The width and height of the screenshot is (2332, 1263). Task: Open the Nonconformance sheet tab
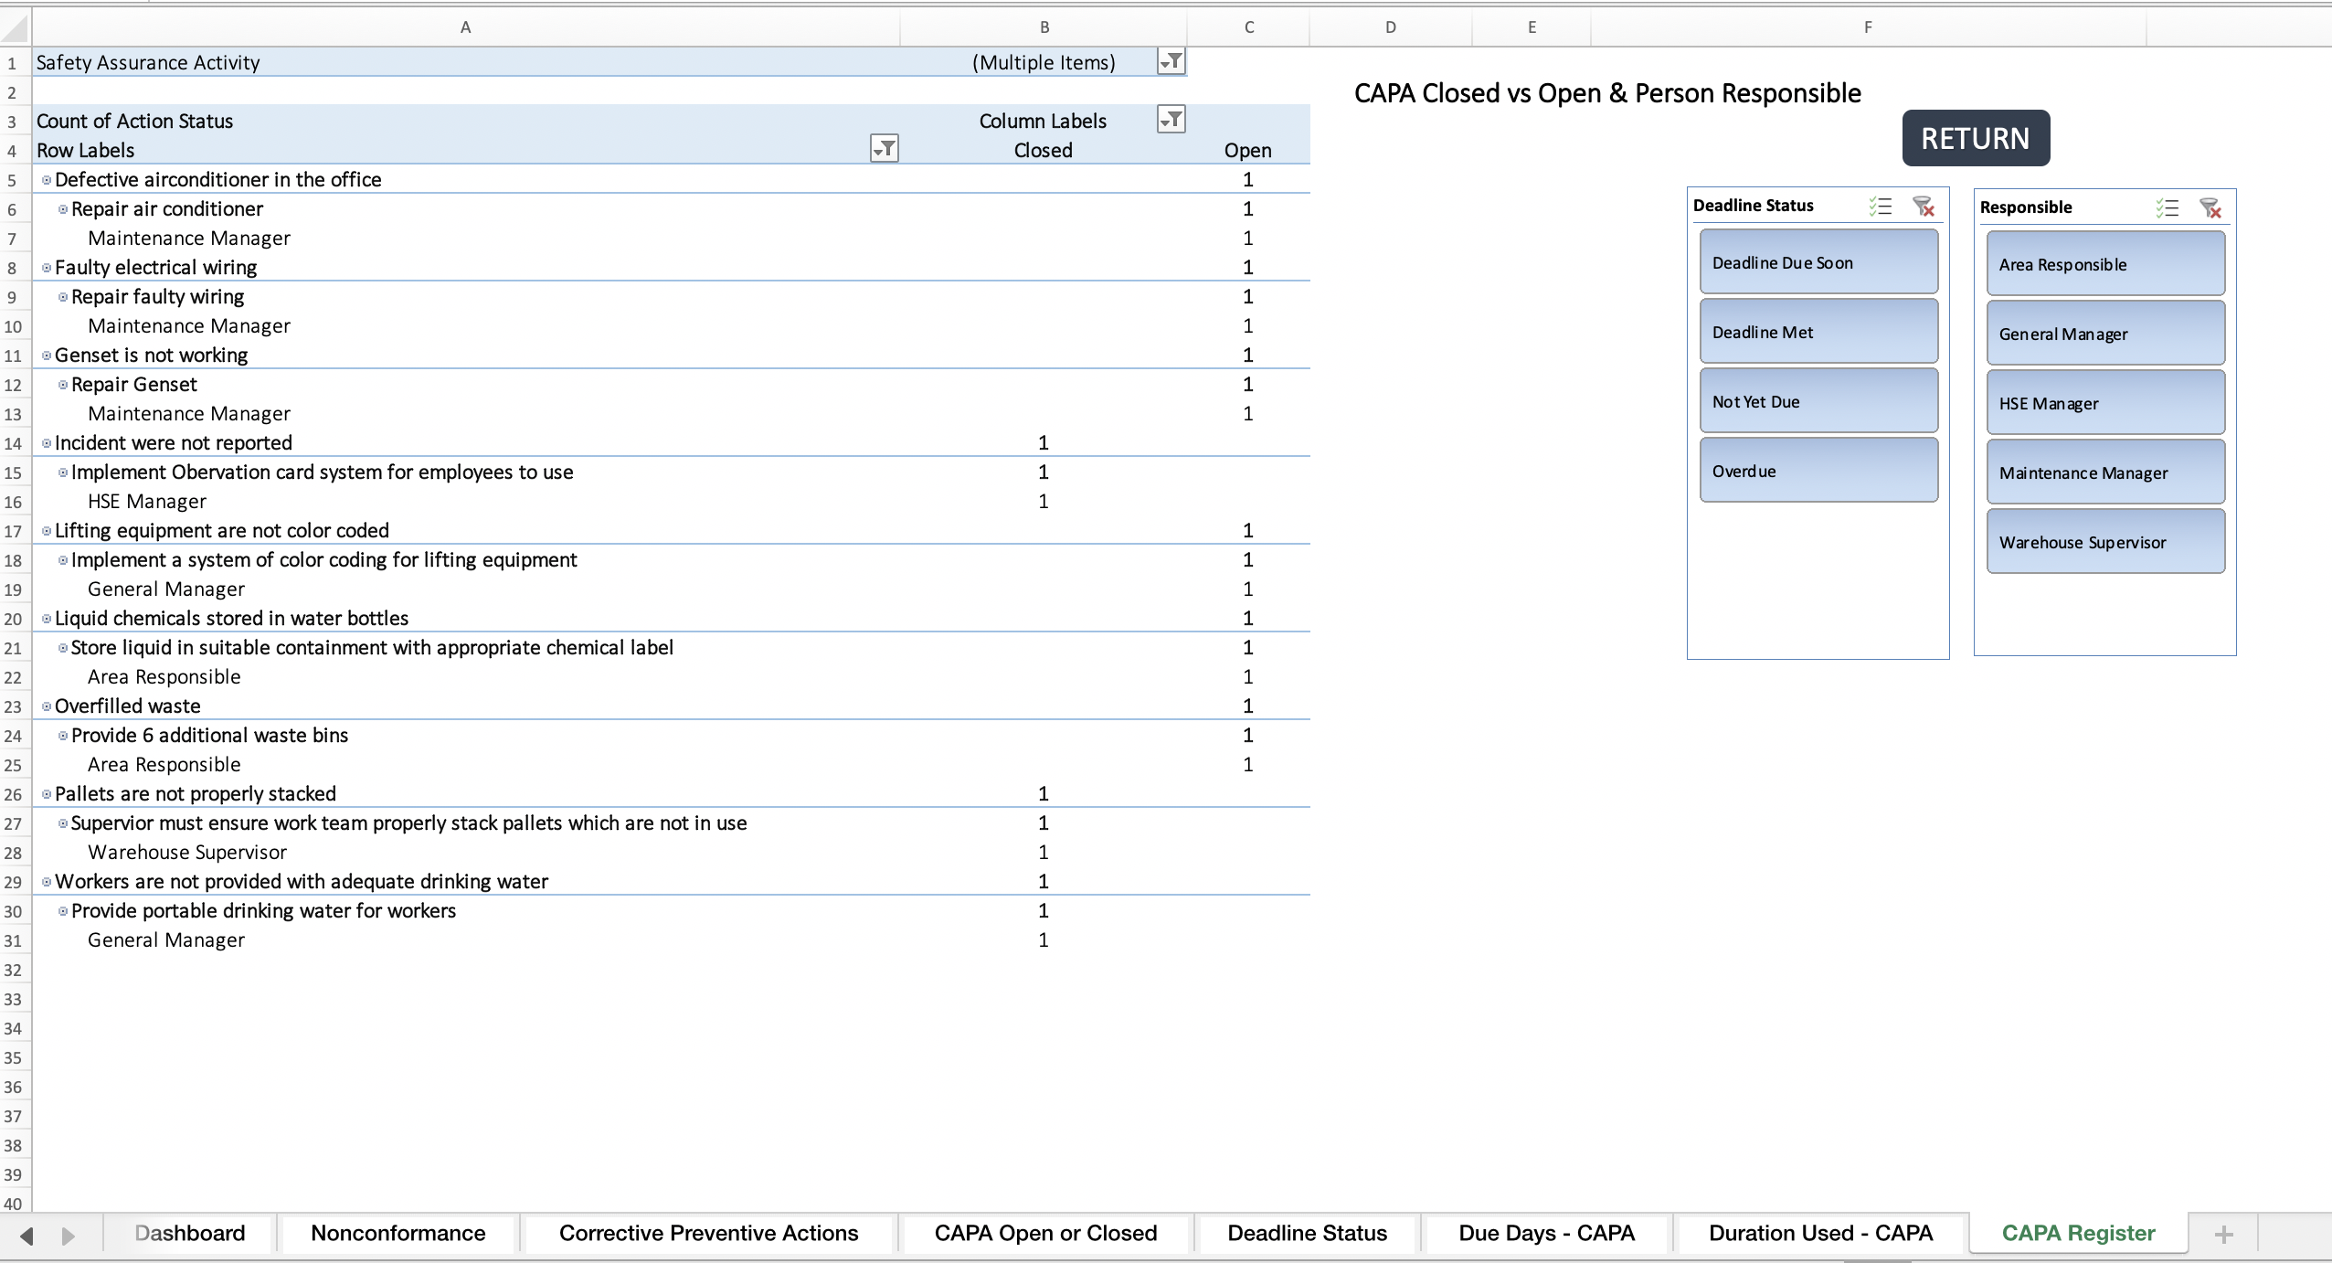(x=397, y=1233)
